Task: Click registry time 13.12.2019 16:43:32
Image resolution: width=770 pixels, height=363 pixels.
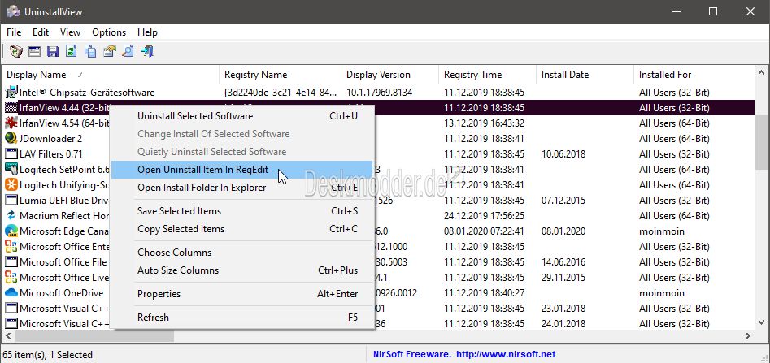Action: [484, 123]
